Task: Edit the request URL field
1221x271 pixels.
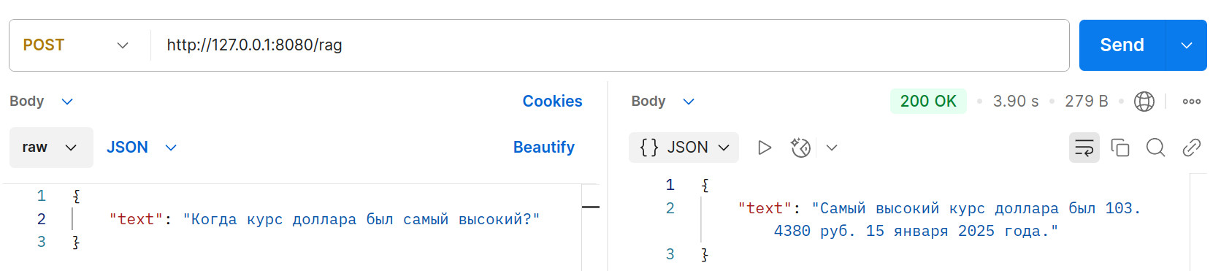Action: tap(609, 45)
